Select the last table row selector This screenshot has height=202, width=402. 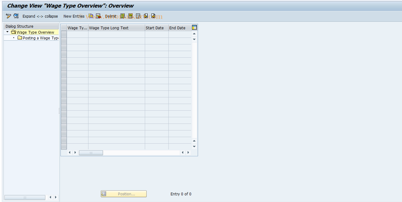64,147
